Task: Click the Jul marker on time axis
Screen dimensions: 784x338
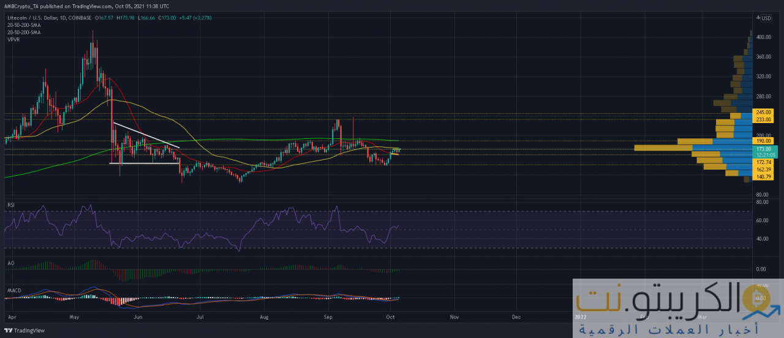Action: click(200, 318)
